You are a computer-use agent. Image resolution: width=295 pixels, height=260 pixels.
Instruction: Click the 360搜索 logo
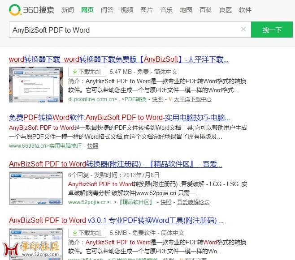pyautogui.click(x=31, y=10)
